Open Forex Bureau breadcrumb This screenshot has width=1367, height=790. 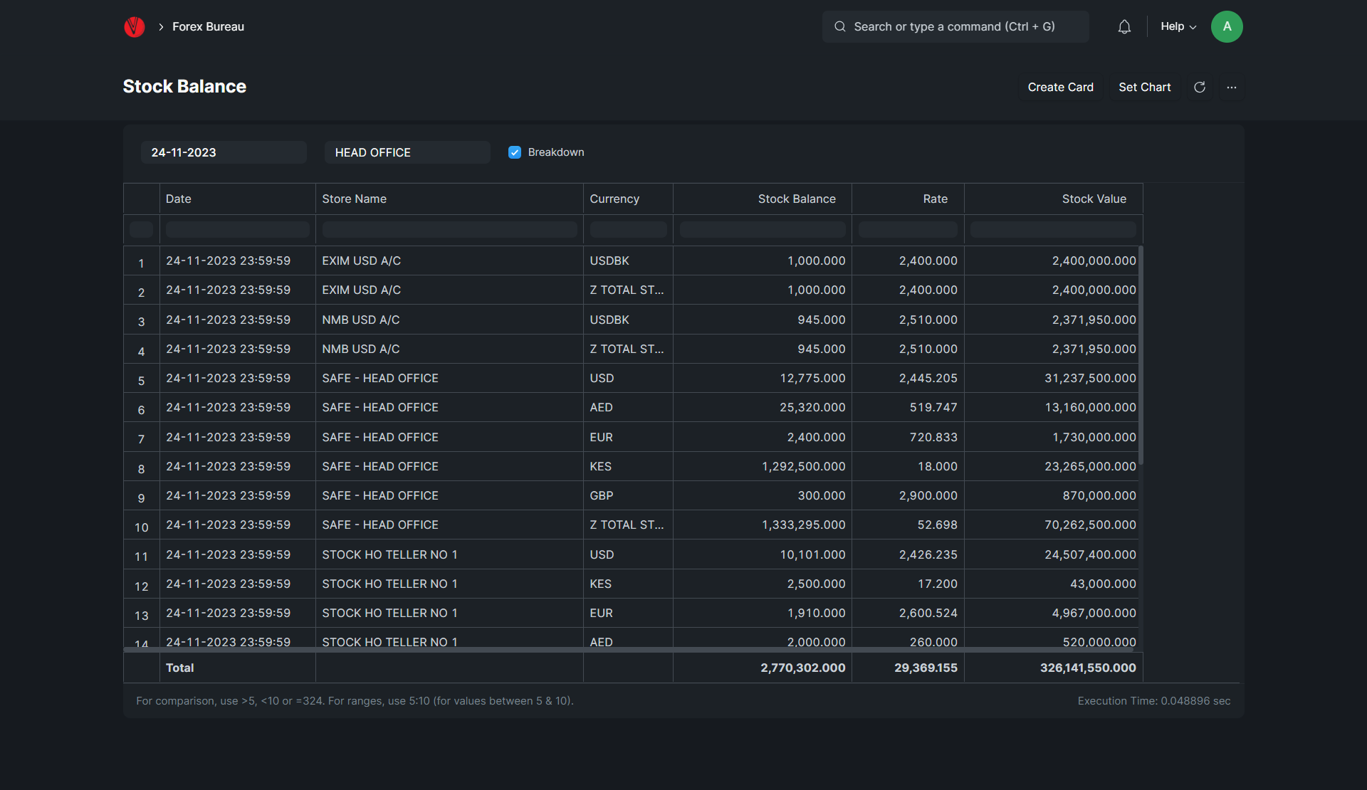(208, 26)
